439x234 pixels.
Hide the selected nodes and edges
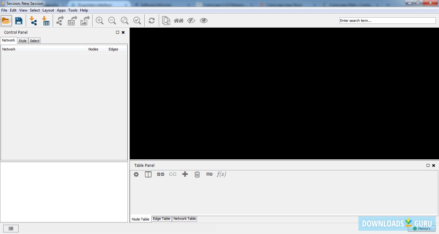coord(191,21)
